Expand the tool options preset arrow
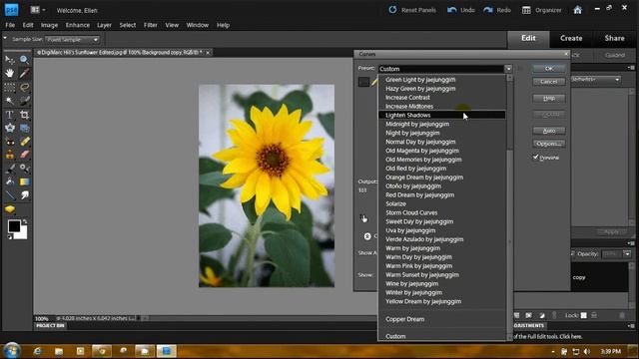The height and width of the screenshot is (359, 639). (x=5, y=38)
